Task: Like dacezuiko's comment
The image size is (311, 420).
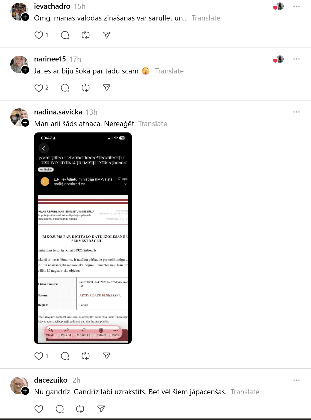Action: [x=39, y=409]
